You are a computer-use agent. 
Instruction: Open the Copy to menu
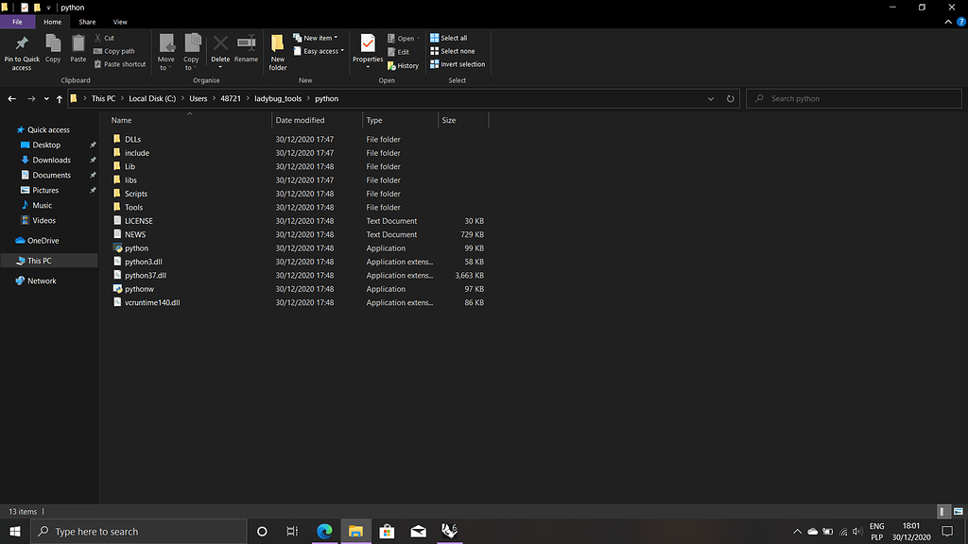pos(191,53)
